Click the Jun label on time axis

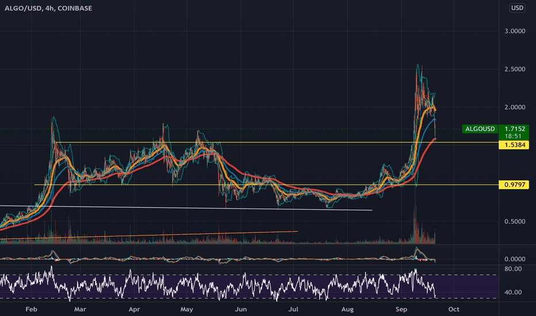click(241, 309)
